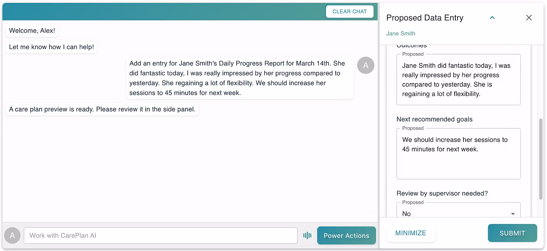This screenshot has height=251, width=547.
Task: Select the Welcome, Alex message bubble
Action: coord(32,31)
